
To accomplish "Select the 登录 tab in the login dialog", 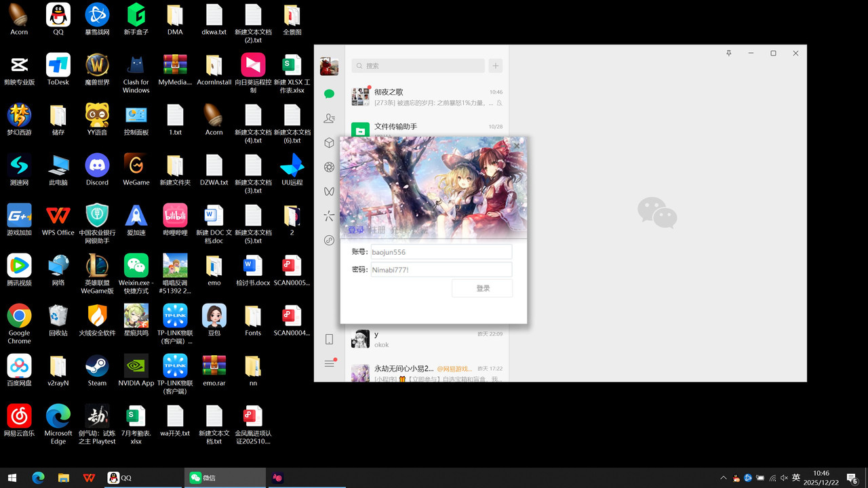I will (355, 230).
